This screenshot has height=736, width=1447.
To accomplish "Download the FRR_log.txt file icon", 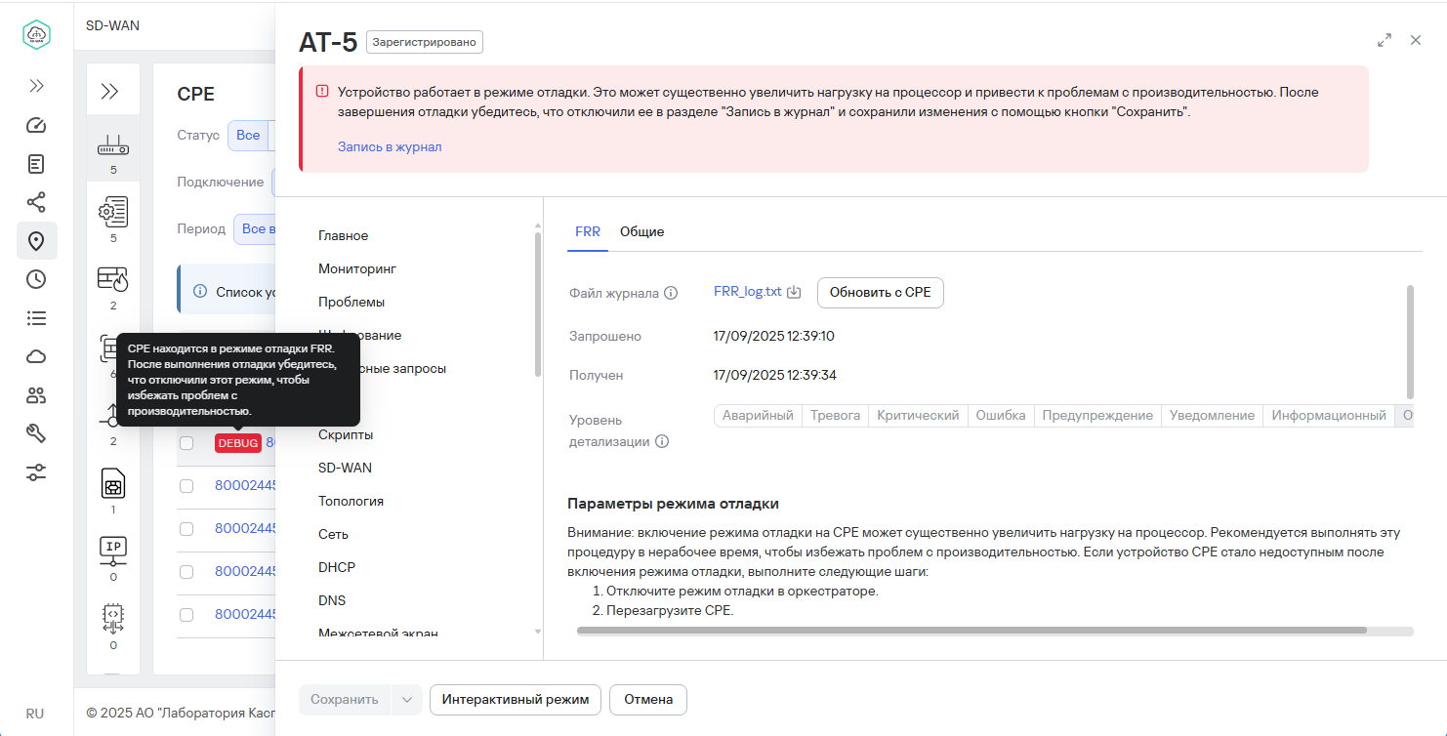I will 795,292.
